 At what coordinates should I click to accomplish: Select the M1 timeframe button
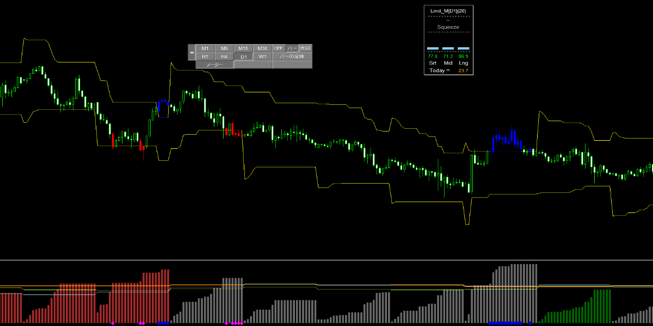pyautogui.click(x=205, y=48)
